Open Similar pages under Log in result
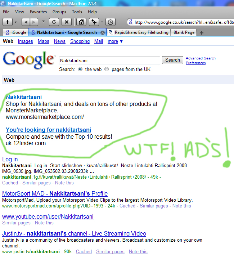This screenshot has width=234, height=255. (37, 183)
